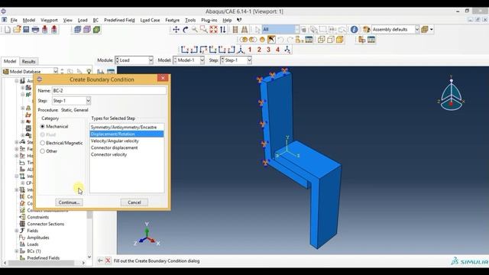This screenshot has height=275, width=489.
Task: Open the File menu
Action: [x=14, y=20]
